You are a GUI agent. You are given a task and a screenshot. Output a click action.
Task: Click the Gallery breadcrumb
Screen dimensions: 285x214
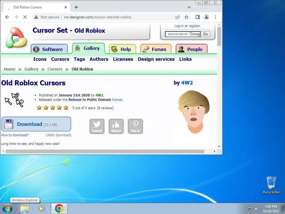31,69
